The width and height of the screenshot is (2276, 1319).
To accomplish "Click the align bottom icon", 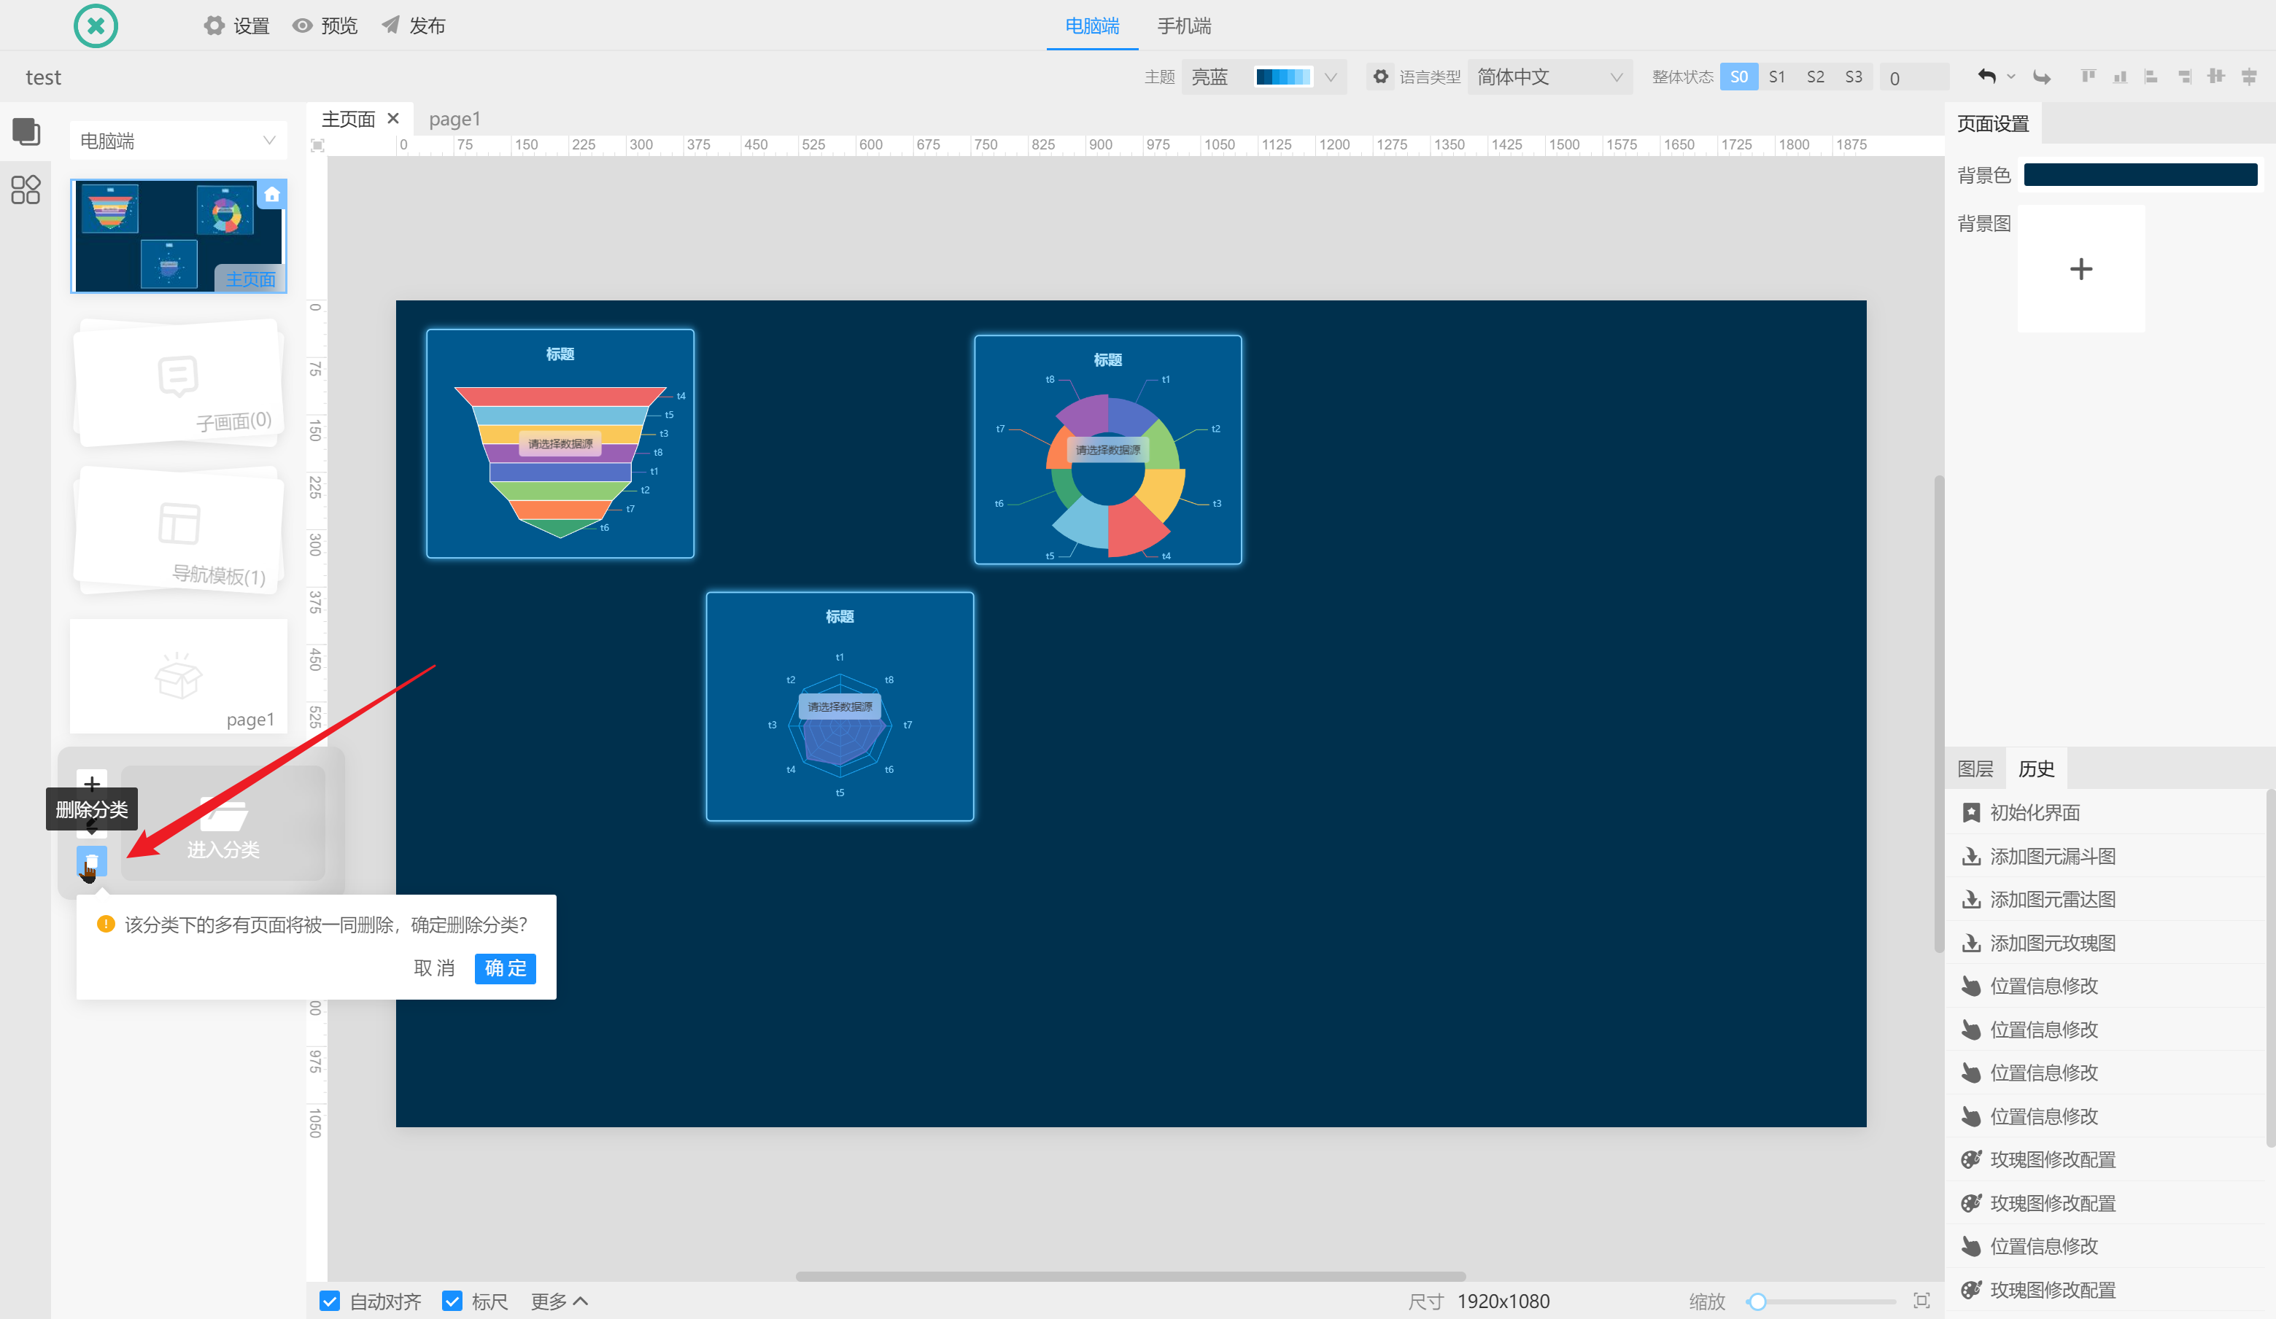I will click(2120, 77).
